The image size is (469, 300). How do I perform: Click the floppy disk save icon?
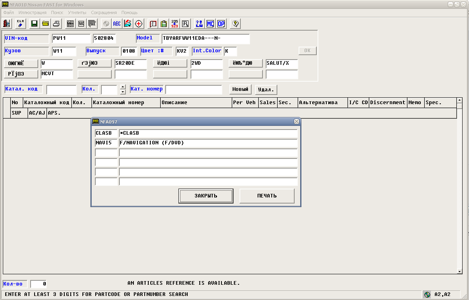[x=35, y=24]
